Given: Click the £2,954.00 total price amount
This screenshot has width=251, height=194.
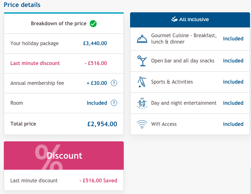Looking at the screenshot, I should click(x=102, y=124).
